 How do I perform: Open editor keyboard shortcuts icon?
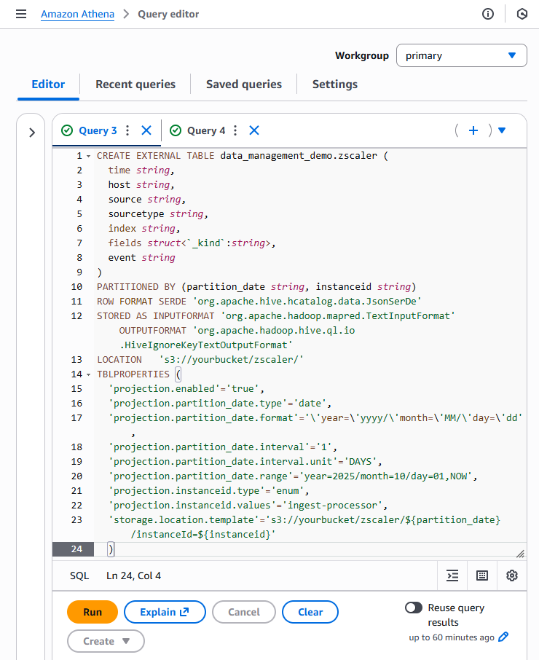(x=482, y=575)
